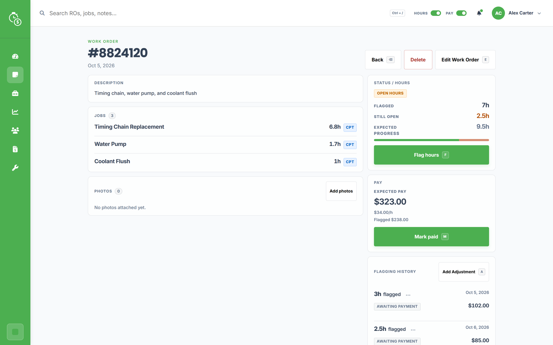The height and width of the screenshot is (345, 553).
Task: Toggle the HOURS switch
Action: (x=436, y=13)
